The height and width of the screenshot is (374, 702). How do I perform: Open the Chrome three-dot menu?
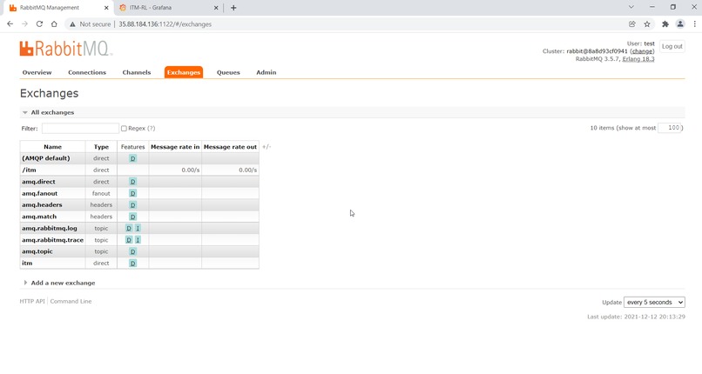[x=695, y=24]
